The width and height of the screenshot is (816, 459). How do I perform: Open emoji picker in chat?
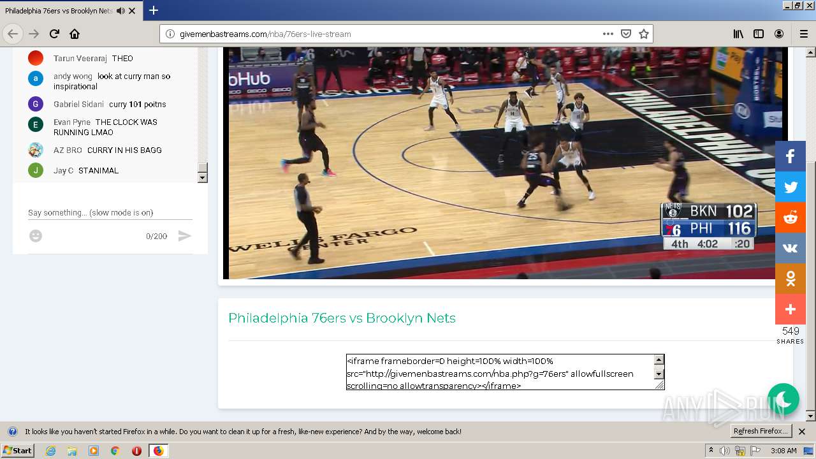pos(36,236)
